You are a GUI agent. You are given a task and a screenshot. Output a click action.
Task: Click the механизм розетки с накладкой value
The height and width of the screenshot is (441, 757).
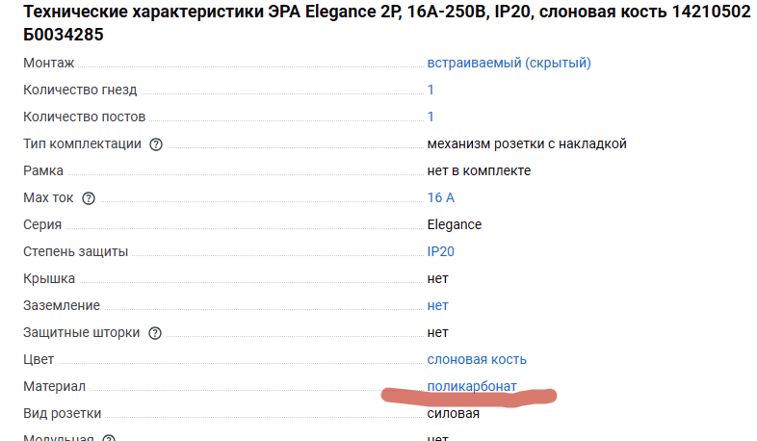(x=527, y=144)
